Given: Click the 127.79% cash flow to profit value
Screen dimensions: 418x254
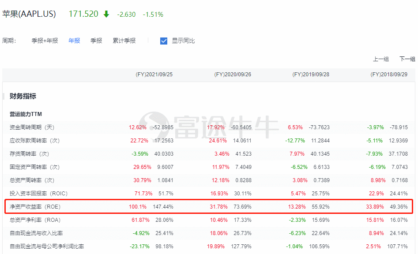Looking at the screenshot, I should [241, 247].
